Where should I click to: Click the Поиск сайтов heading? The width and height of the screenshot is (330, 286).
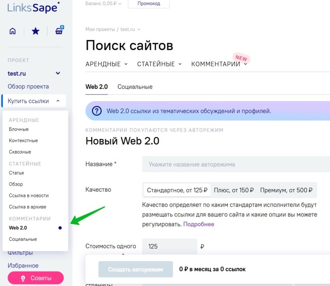pos(129,45)
